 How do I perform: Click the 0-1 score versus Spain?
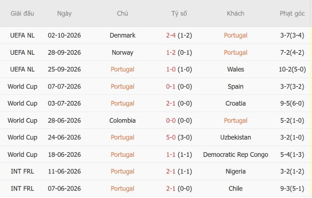coord(171,87)
